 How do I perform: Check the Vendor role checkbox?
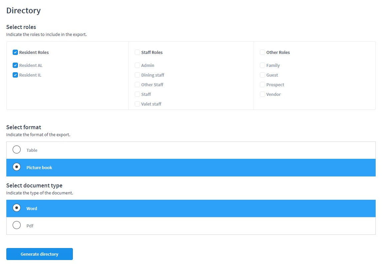263,94
